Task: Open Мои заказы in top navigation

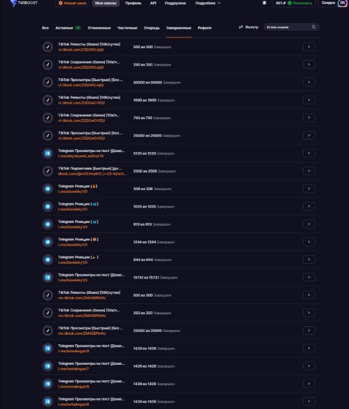Action: [106, 3]
